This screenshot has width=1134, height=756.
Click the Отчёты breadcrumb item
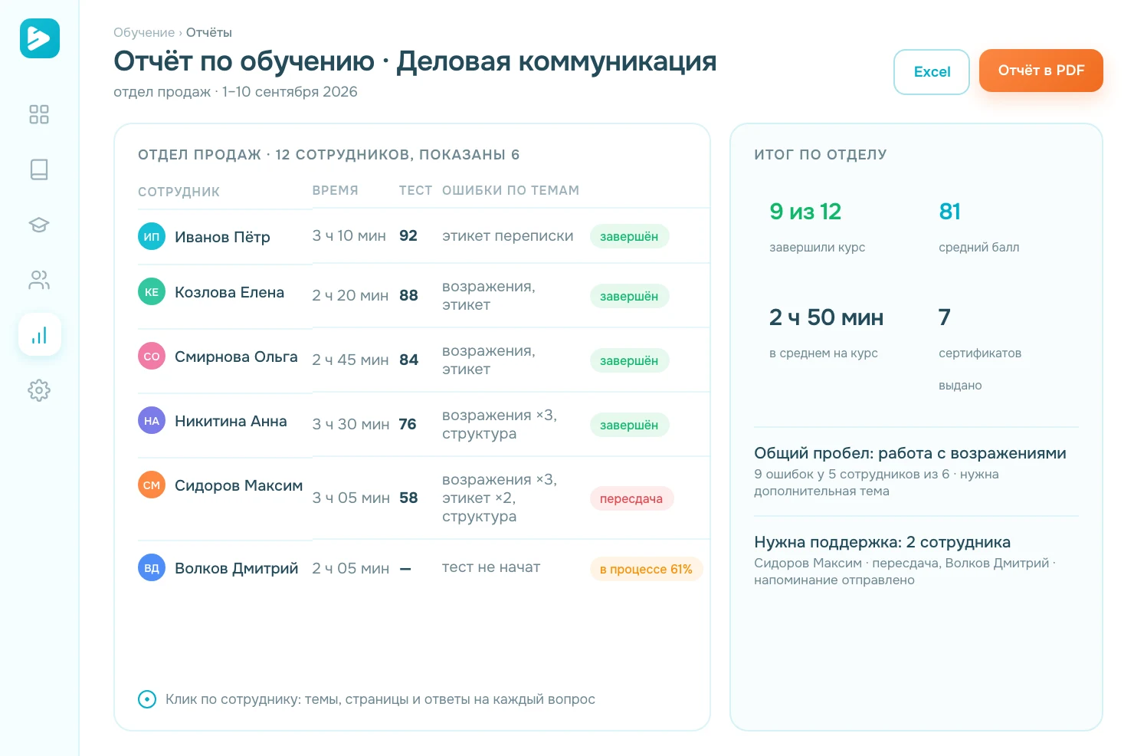(x=208, y=32)
